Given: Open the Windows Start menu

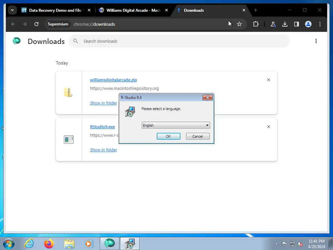Looking at the screenshot, I should pos(9,243).
